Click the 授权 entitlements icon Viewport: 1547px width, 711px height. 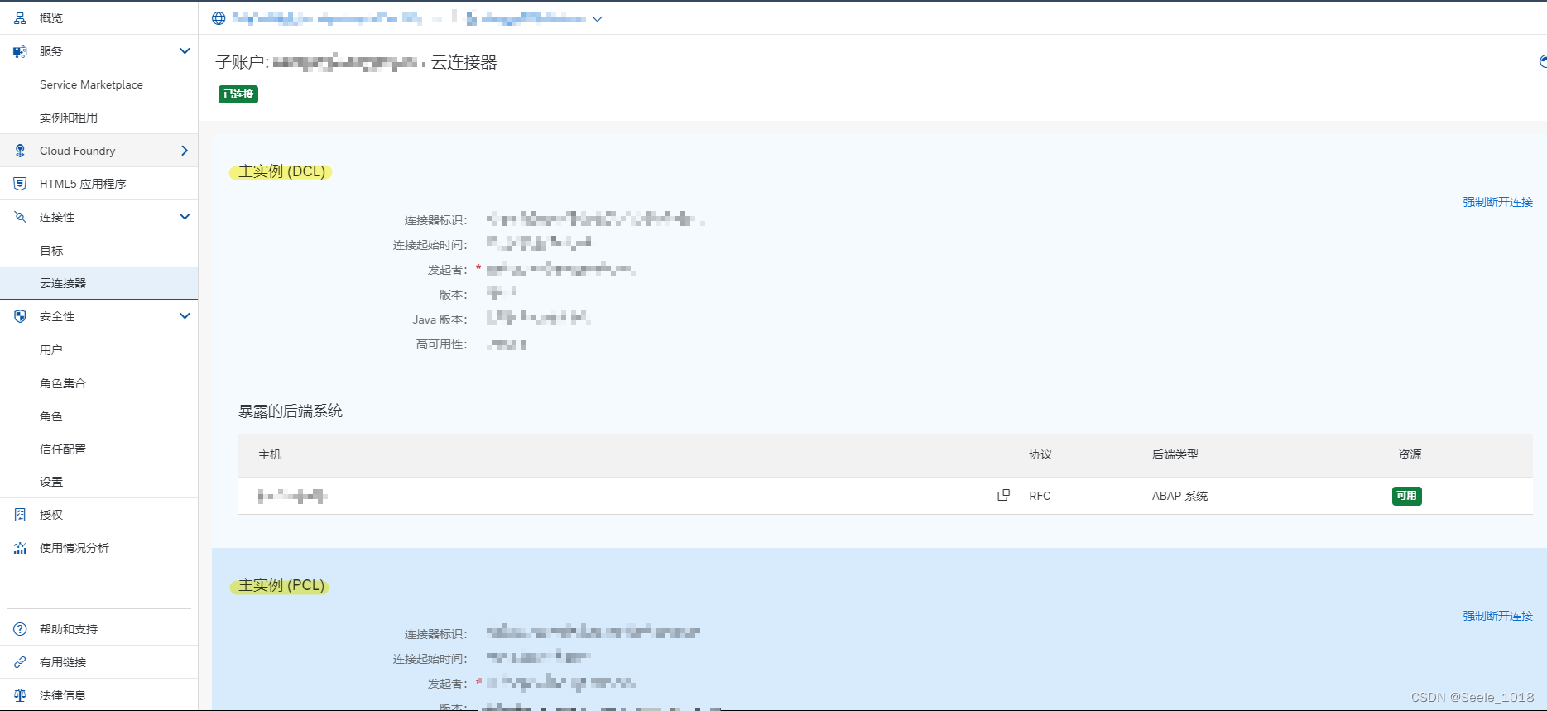(20, 515)
